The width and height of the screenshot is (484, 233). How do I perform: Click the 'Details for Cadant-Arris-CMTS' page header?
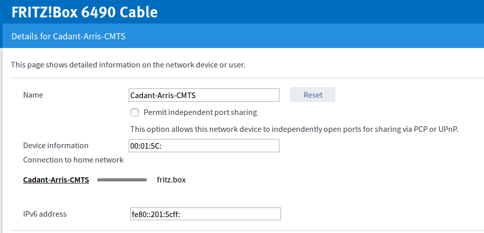pyautogui.click(x=68, y=36)
